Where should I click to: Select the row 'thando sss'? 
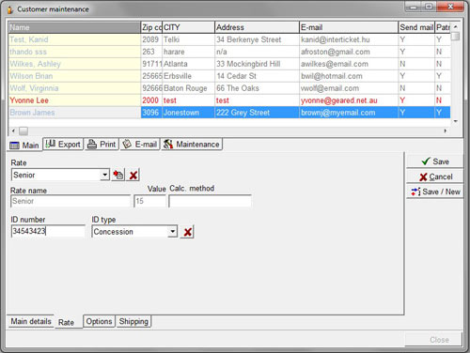pos(229,52)
